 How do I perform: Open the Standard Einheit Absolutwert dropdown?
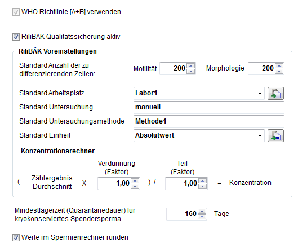(199, 135)
